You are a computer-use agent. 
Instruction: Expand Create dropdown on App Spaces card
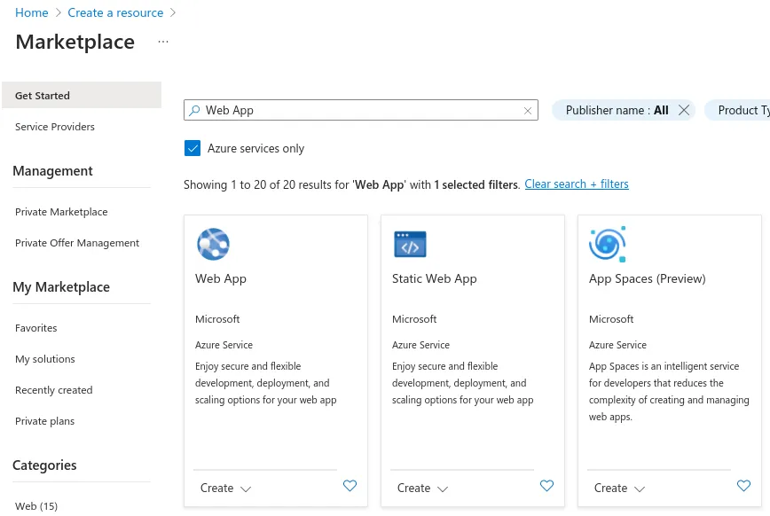[x=620, y=488]
